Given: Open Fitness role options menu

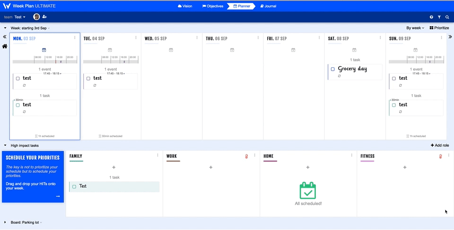Looking at the screenshot, I should (449, 155).
